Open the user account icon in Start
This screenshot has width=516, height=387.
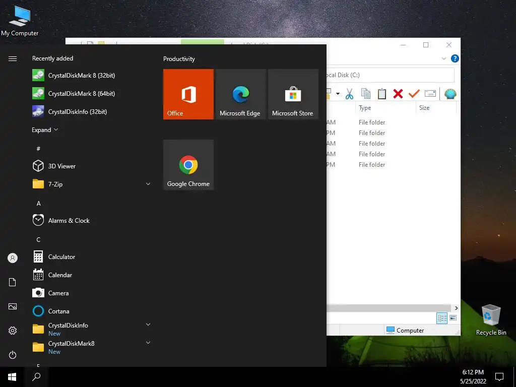click(13, 258)
